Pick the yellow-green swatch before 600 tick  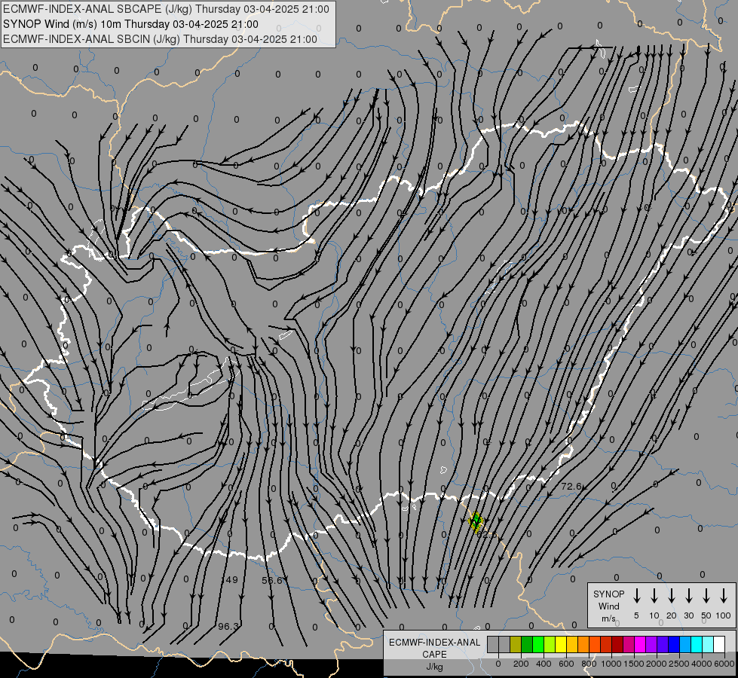[x=550, y=644]
